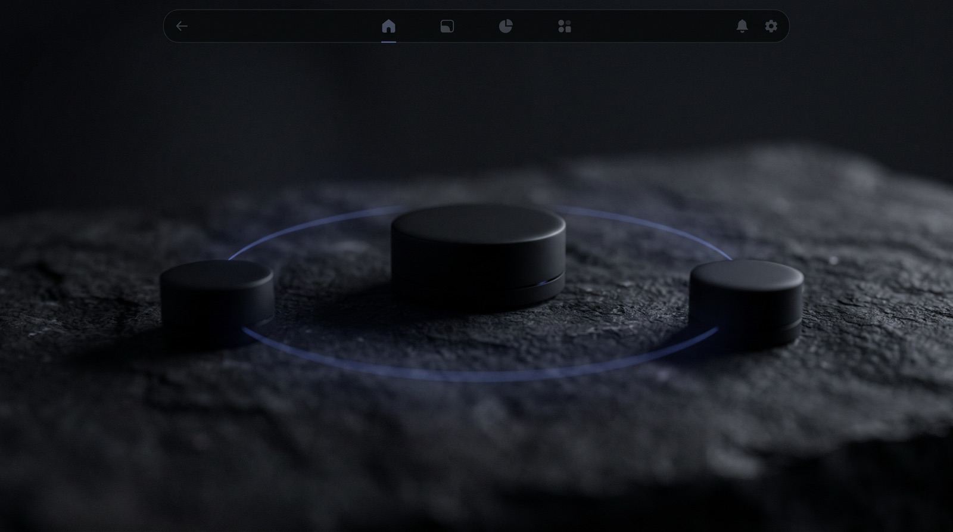Open the pie chart analytics tab
Viewport: 953px width, 532px height.
click(x=506, y=26)
